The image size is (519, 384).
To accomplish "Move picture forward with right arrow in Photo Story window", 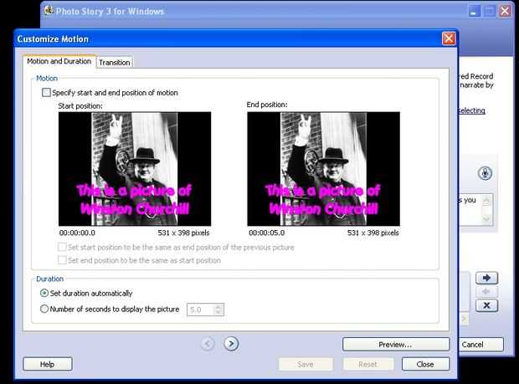I will coord(486,278).
